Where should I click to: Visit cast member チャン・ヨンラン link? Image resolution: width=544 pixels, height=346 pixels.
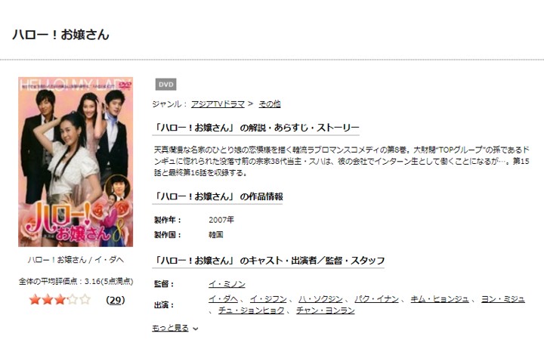(326, 310)
